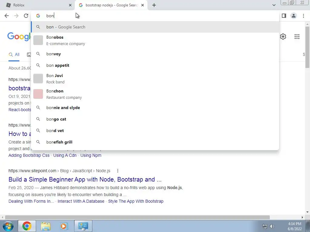310x232 pixels.
Task: Select the 'bonefish grill' suggestion
Action: pyautogui.click(x=155, y=142)
